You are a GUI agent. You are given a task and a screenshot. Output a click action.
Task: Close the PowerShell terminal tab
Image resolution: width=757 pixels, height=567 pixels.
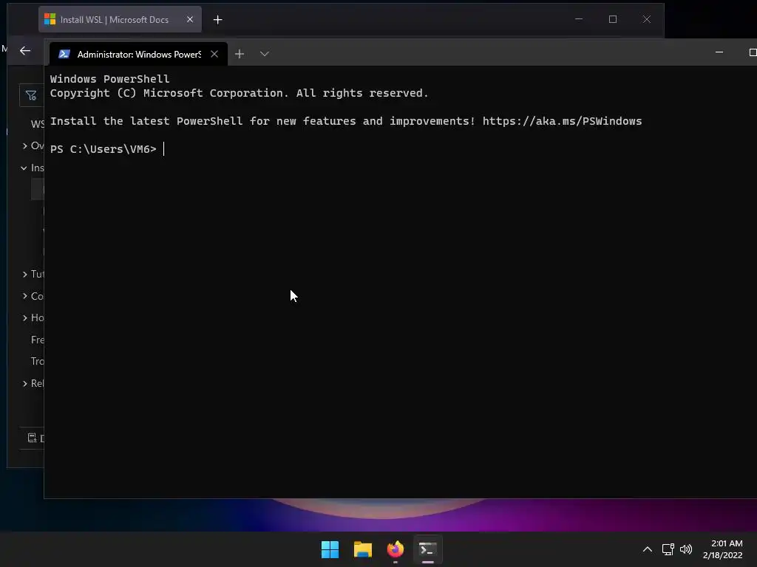(214, 54)
